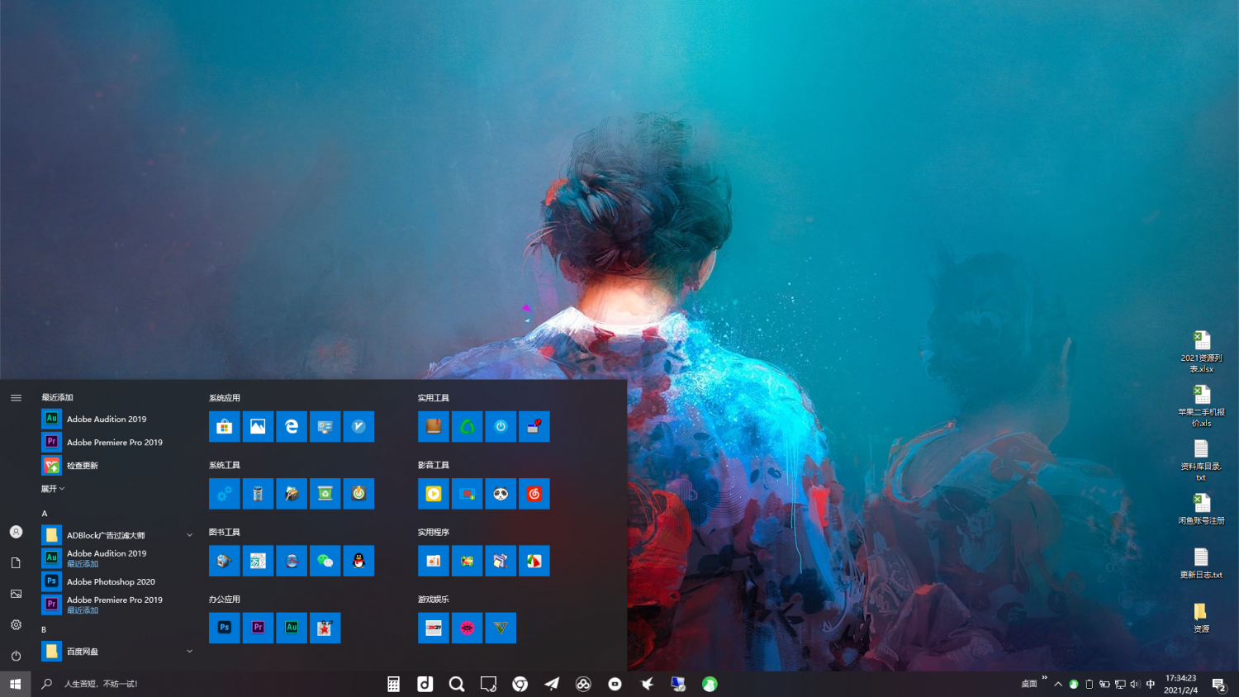
Task: Show hidden system tray icons
Action: [1058, 684]
